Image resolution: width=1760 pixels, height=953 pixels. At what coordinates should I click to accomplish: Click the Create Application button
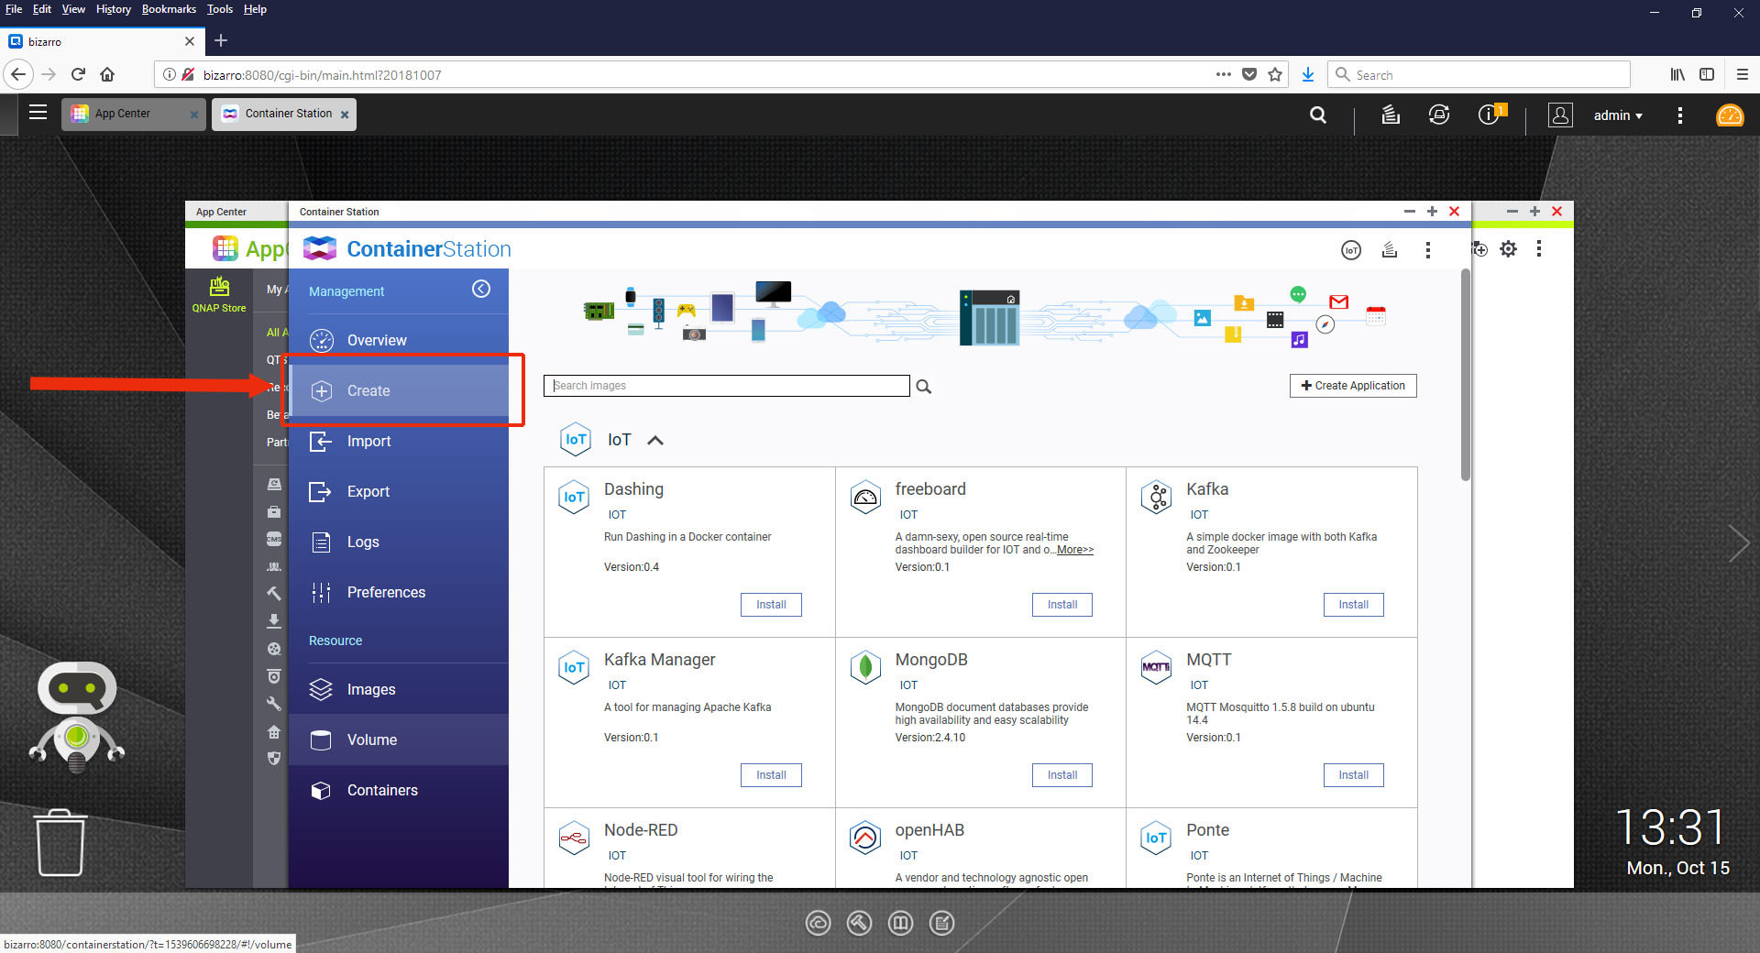coord(1353,386)
